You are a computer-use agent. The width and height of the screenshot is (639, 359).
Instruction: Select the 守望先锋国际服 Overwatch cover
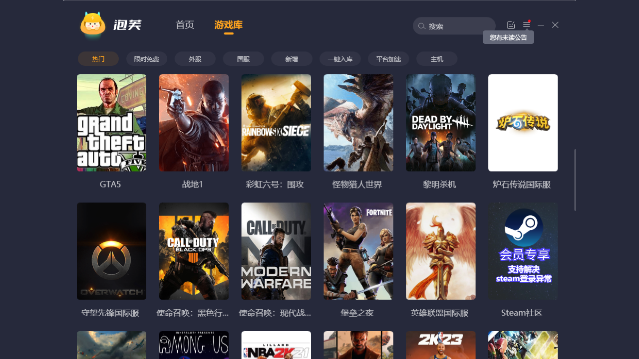(111, 251)
